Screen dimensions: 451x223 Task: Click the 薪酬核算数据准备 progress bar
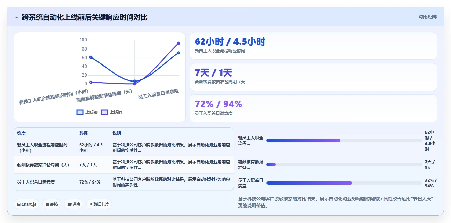(x=344, y=164)
